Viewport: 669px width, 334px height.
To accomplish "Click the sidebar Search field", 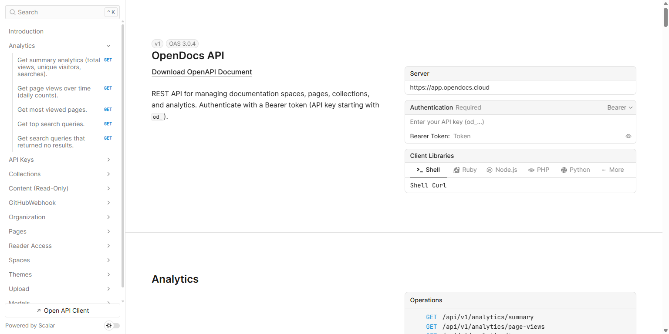I will 62,12.
